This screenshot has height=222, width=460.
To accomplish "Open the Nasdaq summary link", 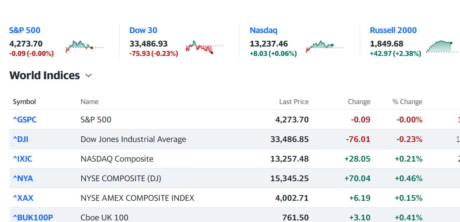I will pos(263,31).
